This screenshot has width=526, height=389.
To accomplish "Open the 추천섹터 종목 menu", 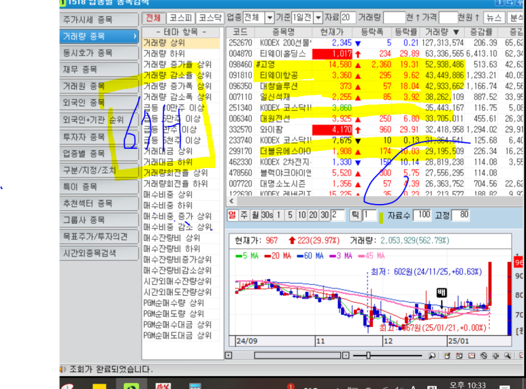I will pyautogui.click(x=99, y=203).
